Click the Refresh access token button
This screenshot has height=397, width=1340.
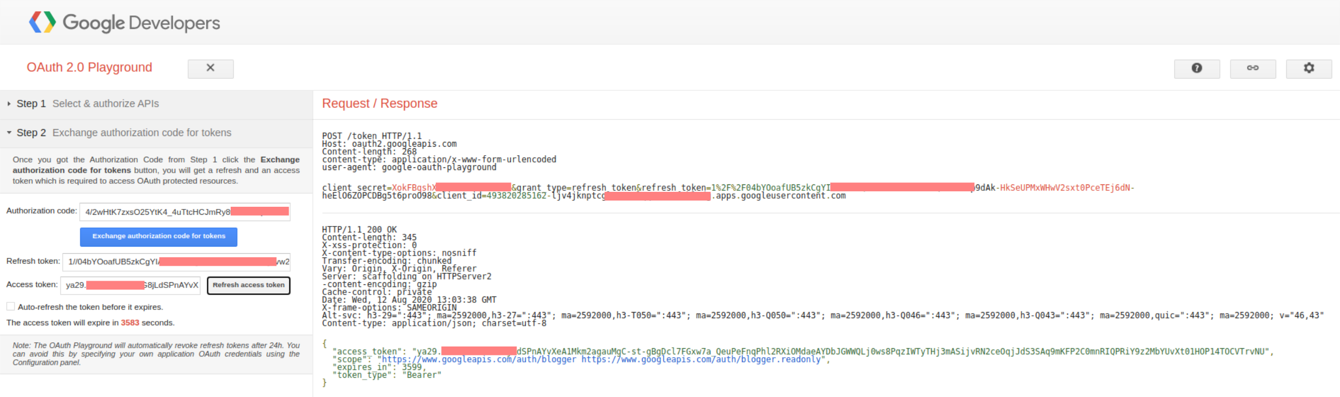coord(249,285)
